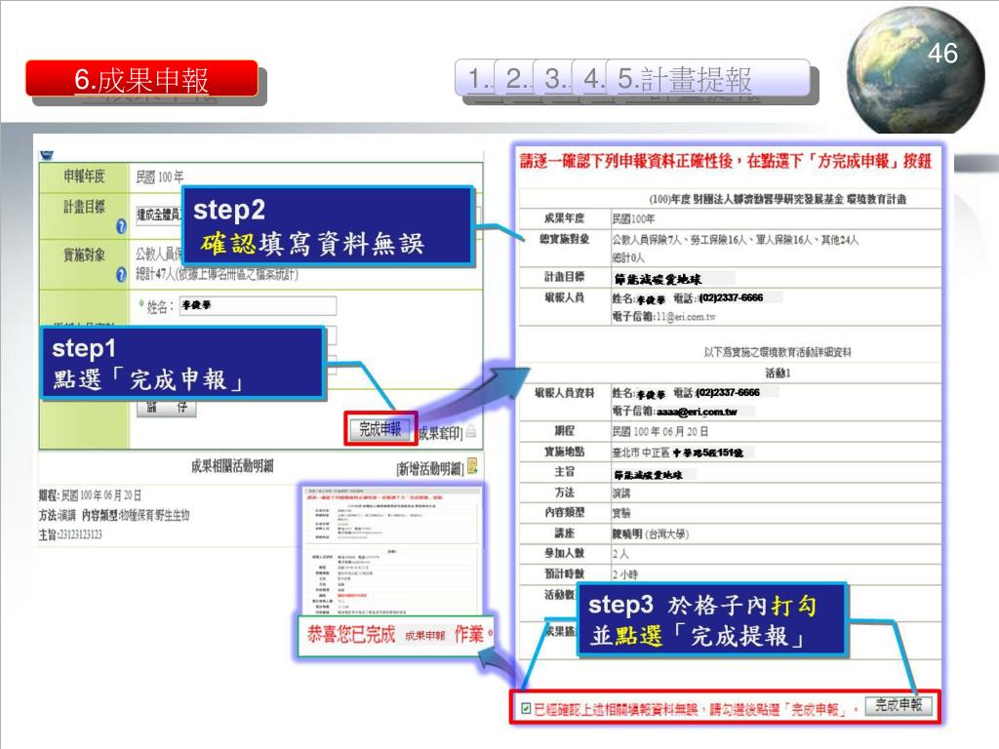Click the 2 人 value in 參加人數 row

620,554
